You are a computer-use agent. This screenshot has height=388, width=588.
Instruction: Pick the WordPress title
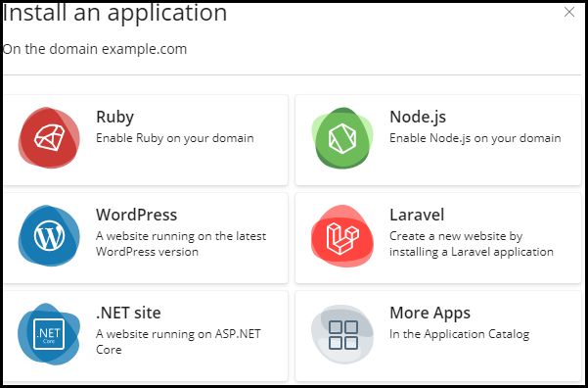point(137,215)
